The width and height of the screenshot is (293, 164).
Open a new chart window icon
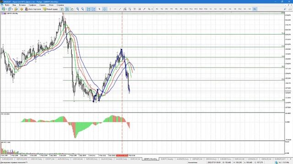point(3,9)
